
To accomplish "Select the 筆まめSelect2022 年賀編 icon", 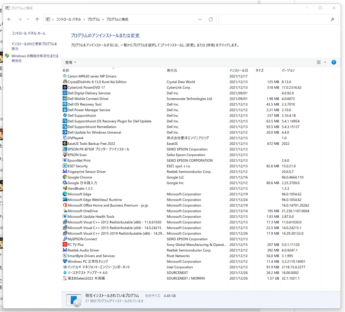I will 65,278.
